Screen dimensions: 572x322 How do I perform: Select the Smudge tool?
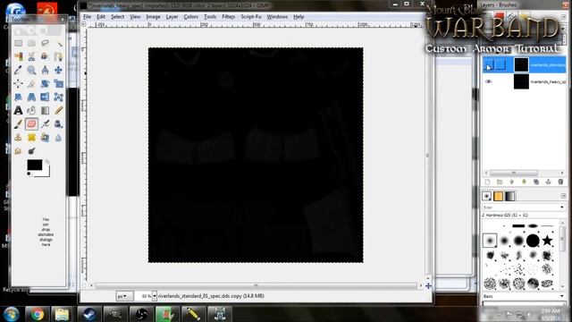pyautogui.click(x=18, y=151)
